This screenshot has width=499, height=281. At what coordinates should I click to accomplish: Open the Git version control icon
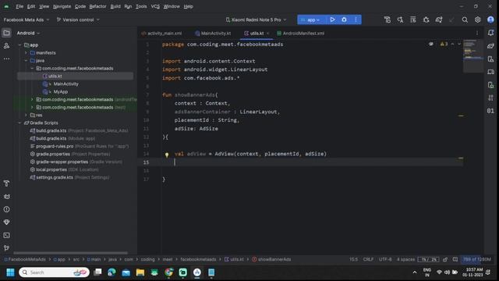pos(6,248)
